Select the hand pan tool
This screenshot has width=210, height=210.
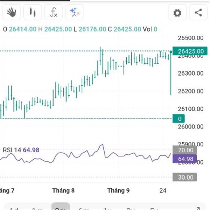[x=12, y=13]
